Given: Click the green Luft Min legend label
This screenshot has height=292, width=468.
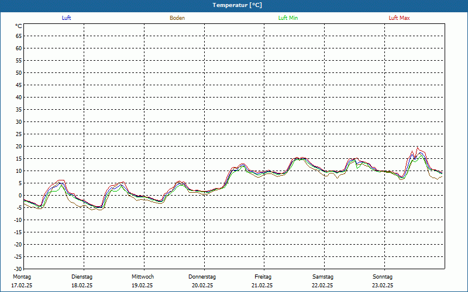Looking at the screenshot, I should coord(288,18).
